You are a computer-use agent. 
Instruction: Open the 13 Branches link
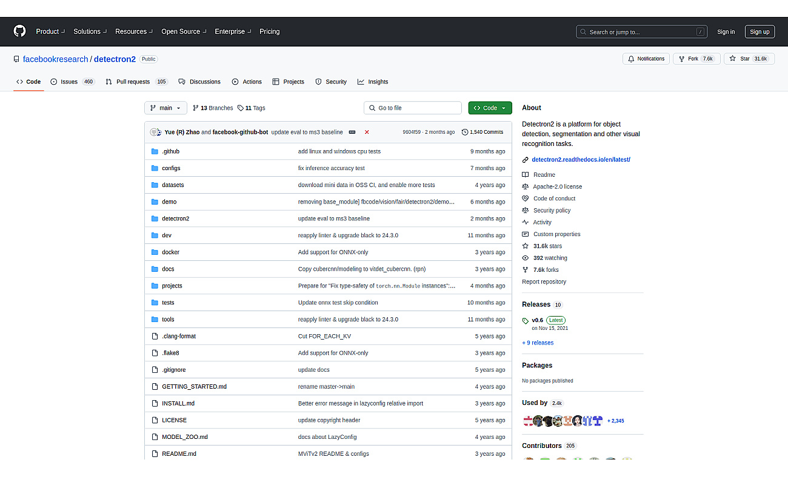[213, 108]
